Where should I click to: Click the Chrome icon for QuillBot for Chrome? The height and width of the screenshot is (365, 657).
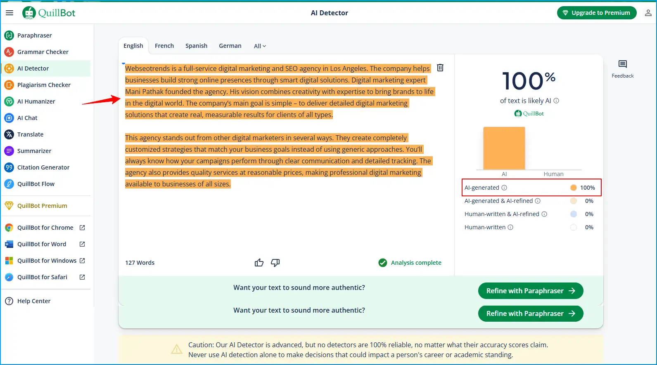(9, 228)
